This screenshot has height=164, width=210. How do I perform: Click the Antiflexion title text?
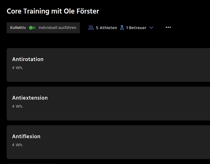(x=26, y=136)
